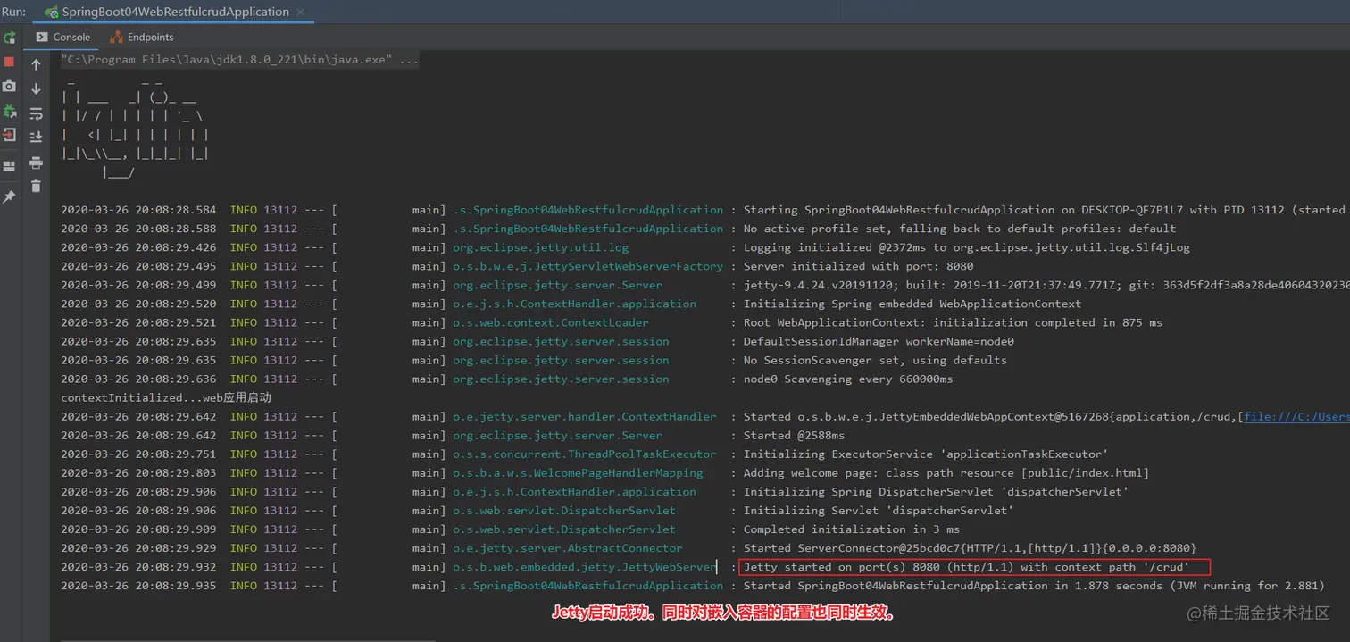Click the java.exe command line

(239, 60)
